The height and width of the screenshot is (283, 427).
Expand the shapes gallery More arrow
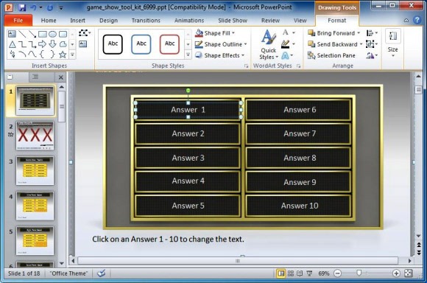coord(72,55)
